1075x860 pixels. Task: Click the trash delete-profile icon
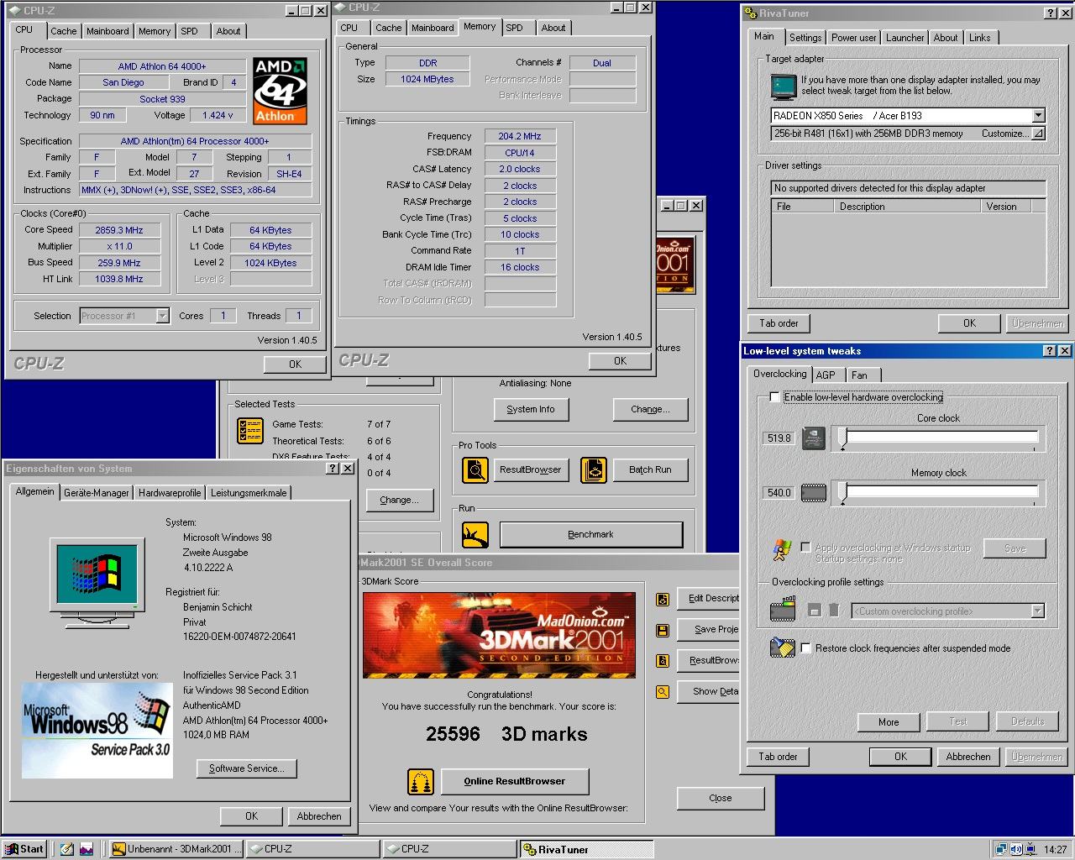click(833, 611)
